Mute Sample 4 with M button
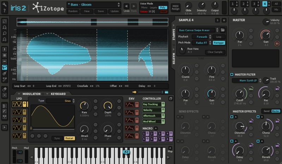Screen dimensions: 282x164 pos(224,20)
